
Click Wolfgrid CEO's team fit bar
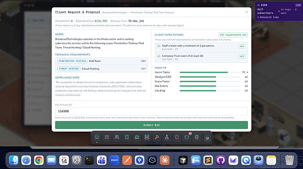tap(210, 77)
